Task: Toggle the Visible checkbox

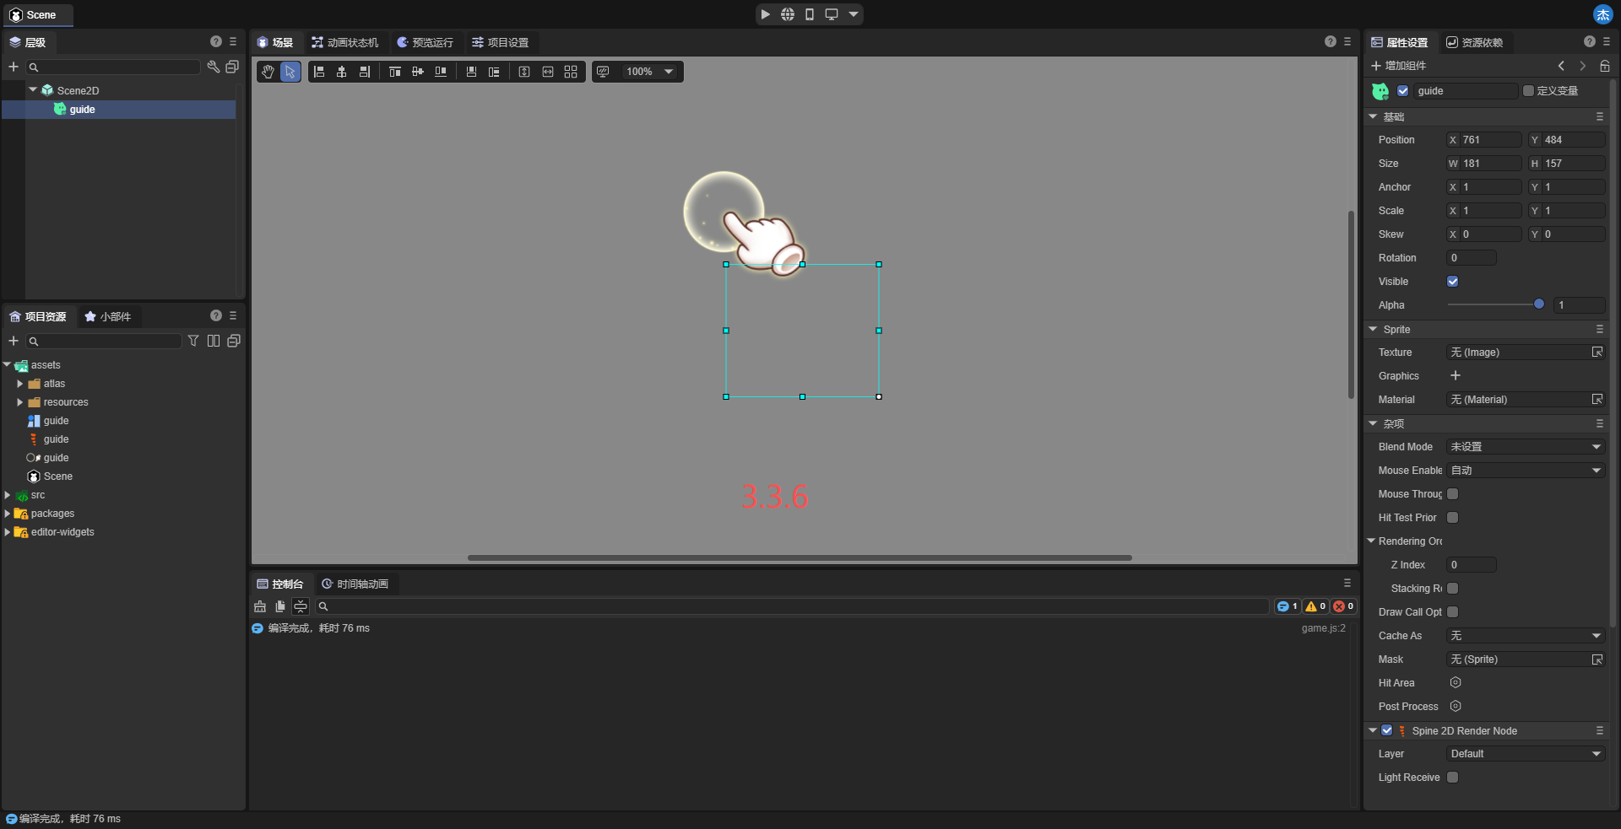Action: [1452, 282]
